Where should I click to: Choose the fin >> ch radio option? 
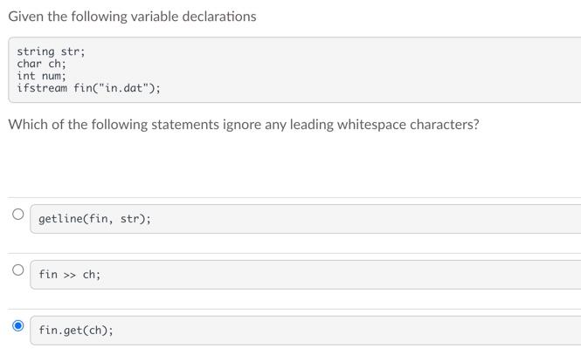click(x=17, y=270)
